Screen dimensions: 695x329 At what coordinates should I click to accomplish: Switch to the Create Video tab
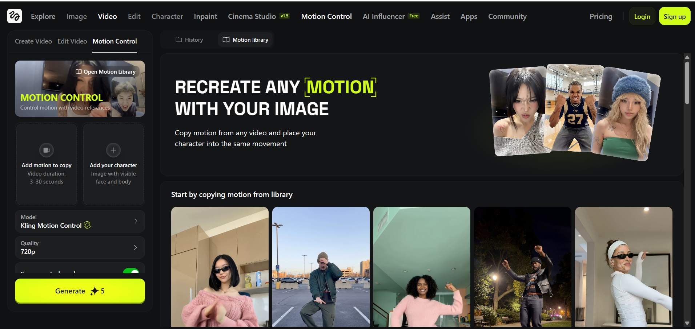33,41
